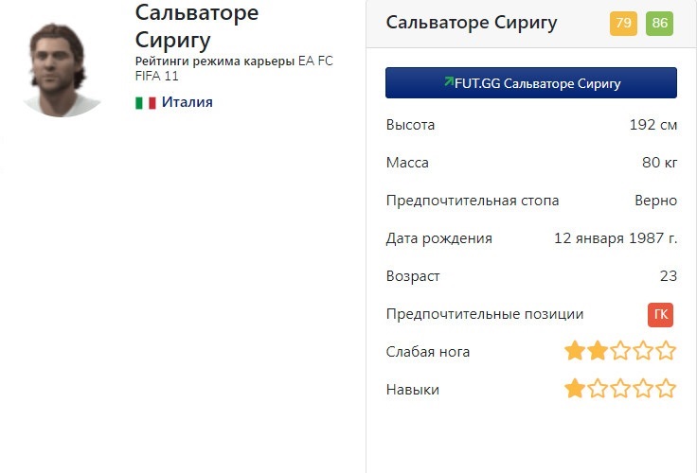Click the birth date 12 января 1987 г.

(x=615, y=238)
